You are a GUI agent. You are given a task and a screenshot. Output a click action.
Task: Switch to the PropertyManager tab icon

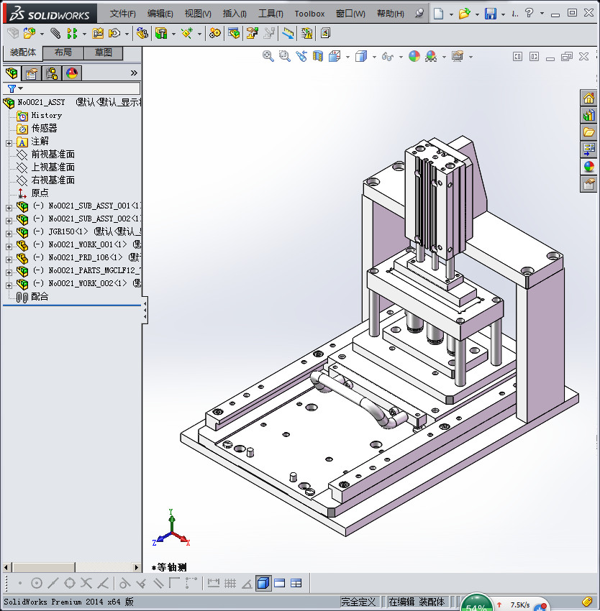point(32,73)
